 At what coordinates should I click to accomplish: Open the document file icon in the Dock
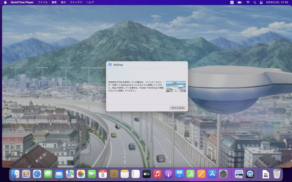tap(266, 174)
